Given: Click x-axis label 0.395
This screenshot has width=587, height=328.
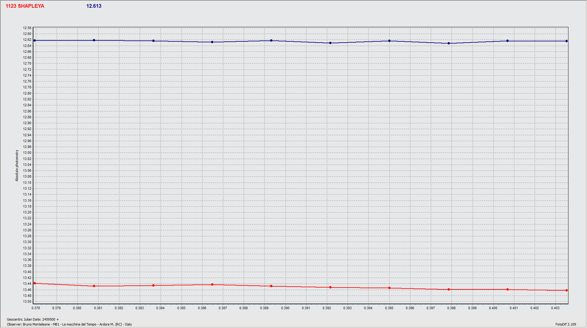Looking at the screenshot, I should pos(389,308).
